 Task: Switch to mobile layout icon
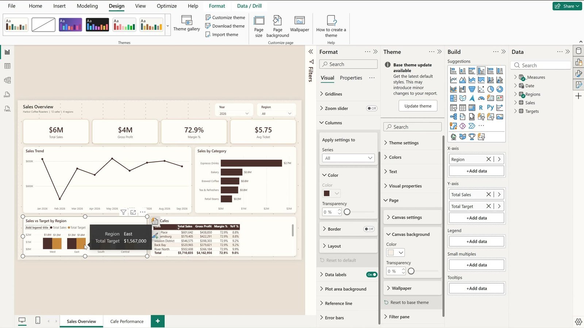coord(38,321)
